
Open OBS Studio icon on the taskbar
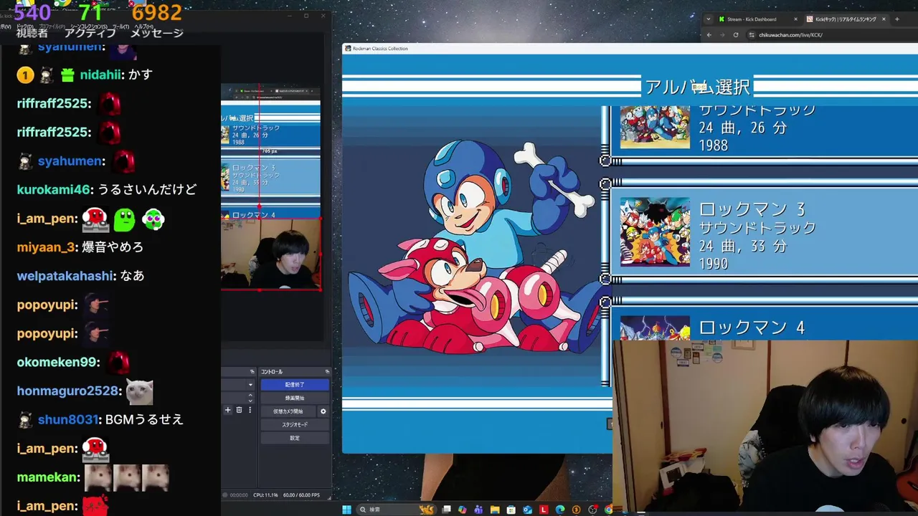click(x=592, y=510)
